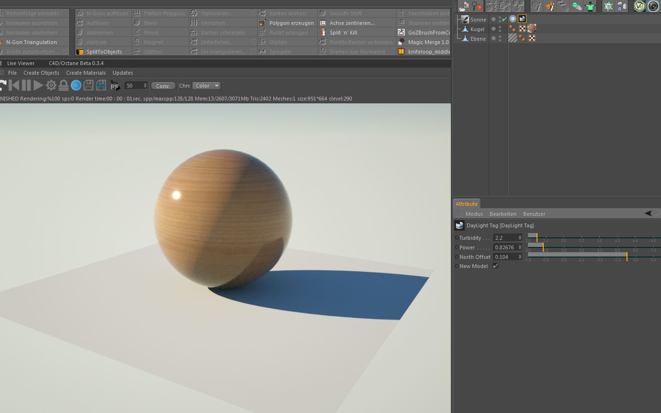Click Achse zentrieren command
This screenshot has height=413, width=661.
coord(352,23)
